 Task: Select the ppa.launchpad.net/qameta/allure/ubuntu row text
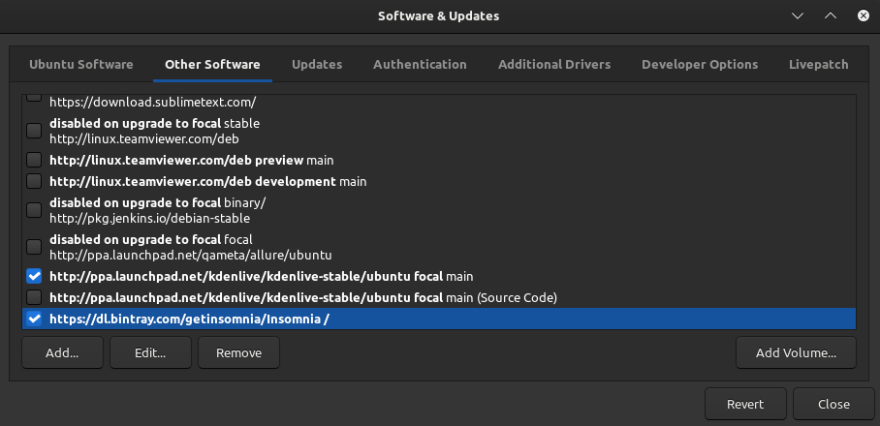(191, 255)
